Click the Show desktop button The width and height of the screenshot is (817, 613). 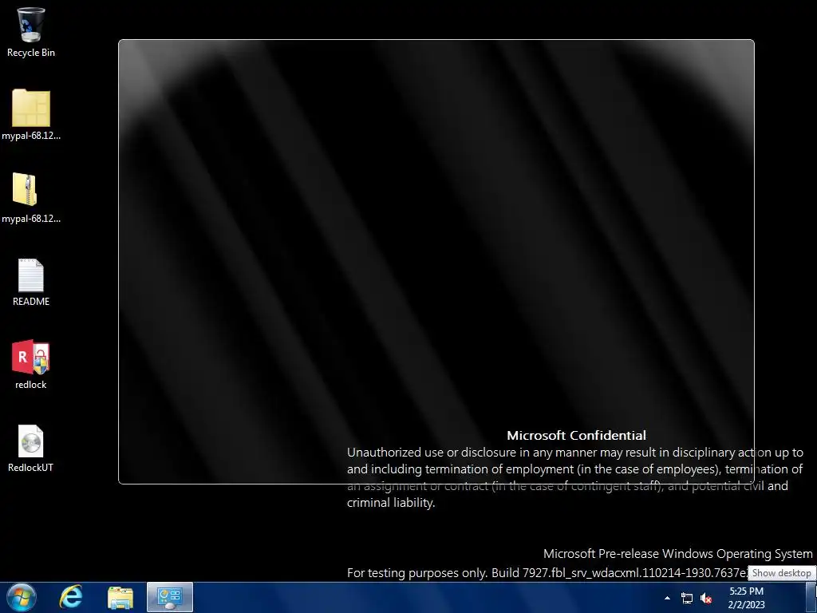coord(811,597)
